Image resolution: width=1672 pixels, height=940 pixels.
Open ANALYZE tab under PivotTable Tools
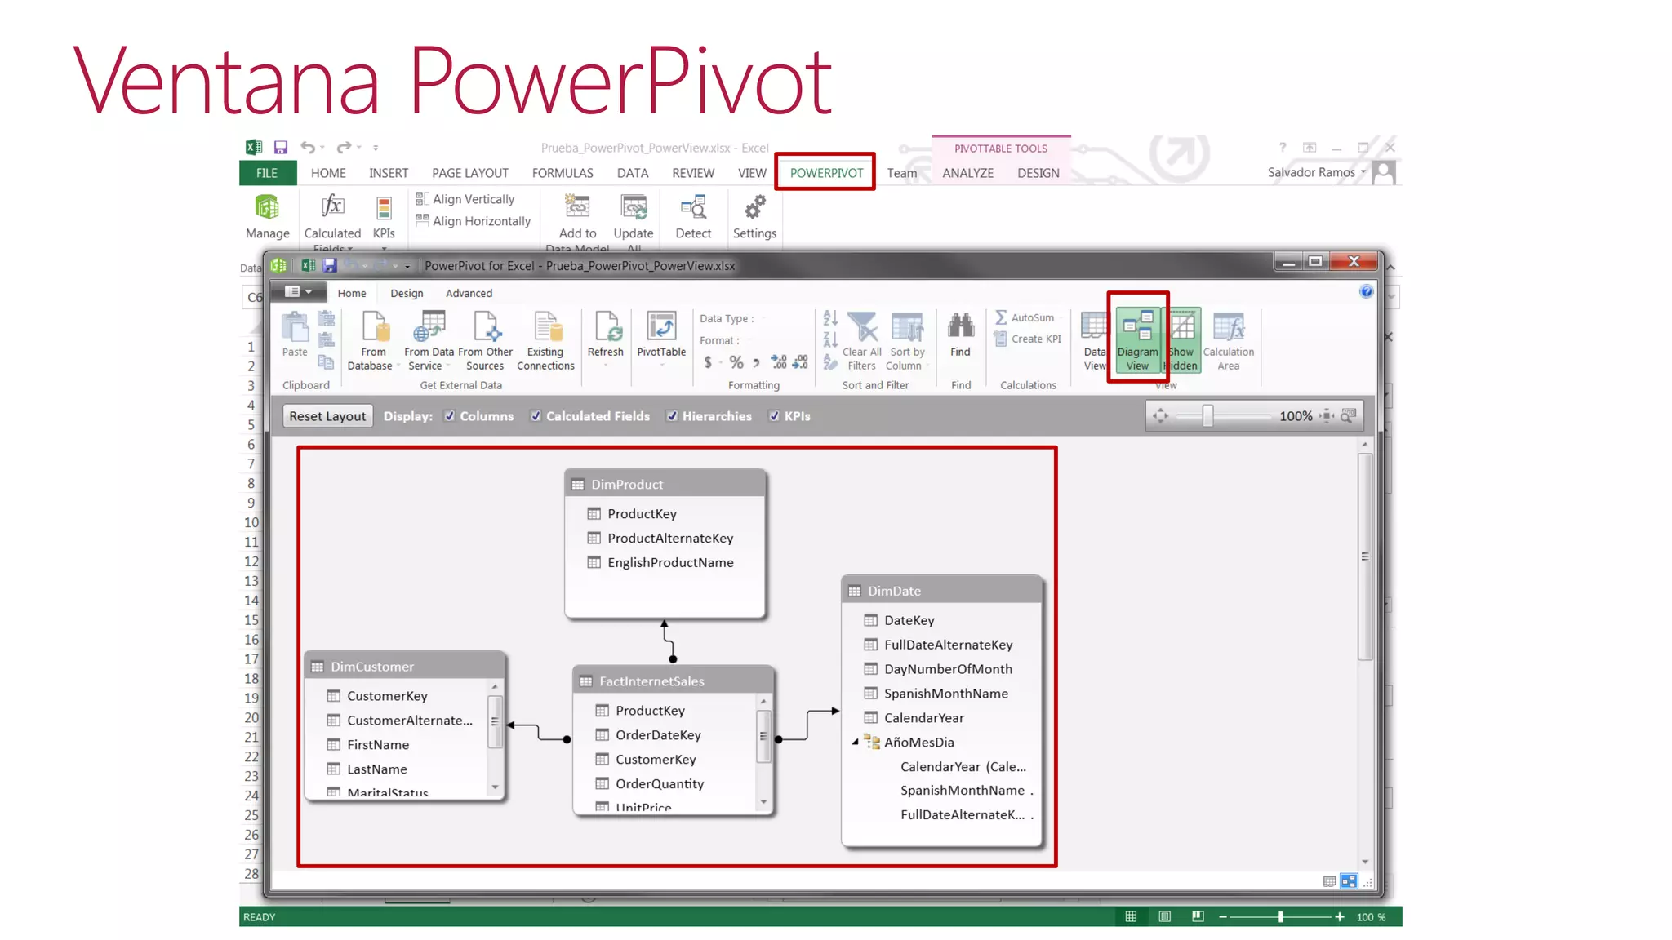tap(967, 173)
